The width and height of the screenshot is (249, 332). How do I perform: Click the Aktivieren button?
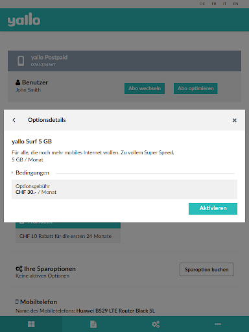(x=213, y=209)
